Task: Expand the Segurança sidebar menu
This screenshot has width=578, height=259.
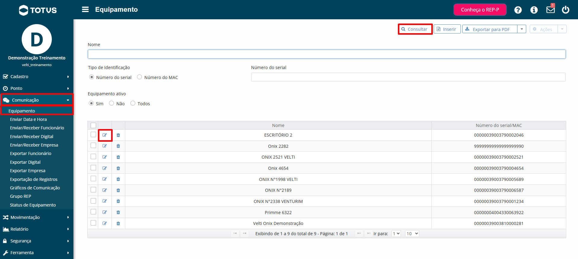Action: coord(37,241)
